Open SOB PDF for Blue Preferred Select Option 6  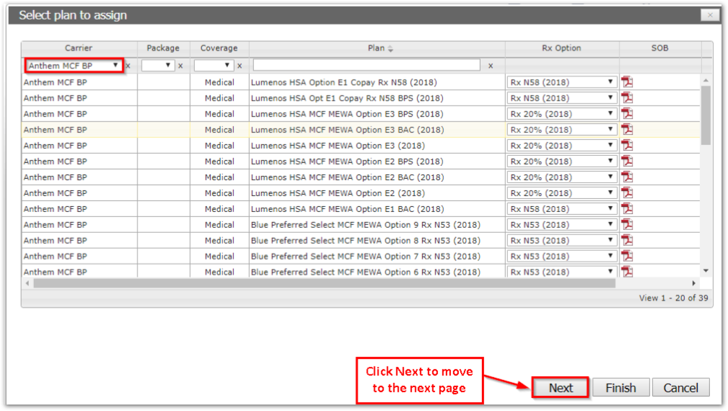point(627,272)
